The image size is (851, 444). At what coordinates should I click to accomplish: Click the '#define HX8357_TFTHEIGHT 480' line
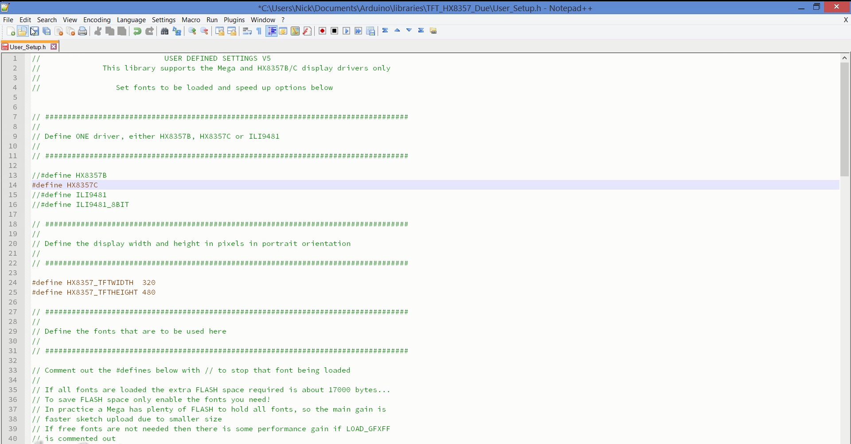click(x=94, y=292)
